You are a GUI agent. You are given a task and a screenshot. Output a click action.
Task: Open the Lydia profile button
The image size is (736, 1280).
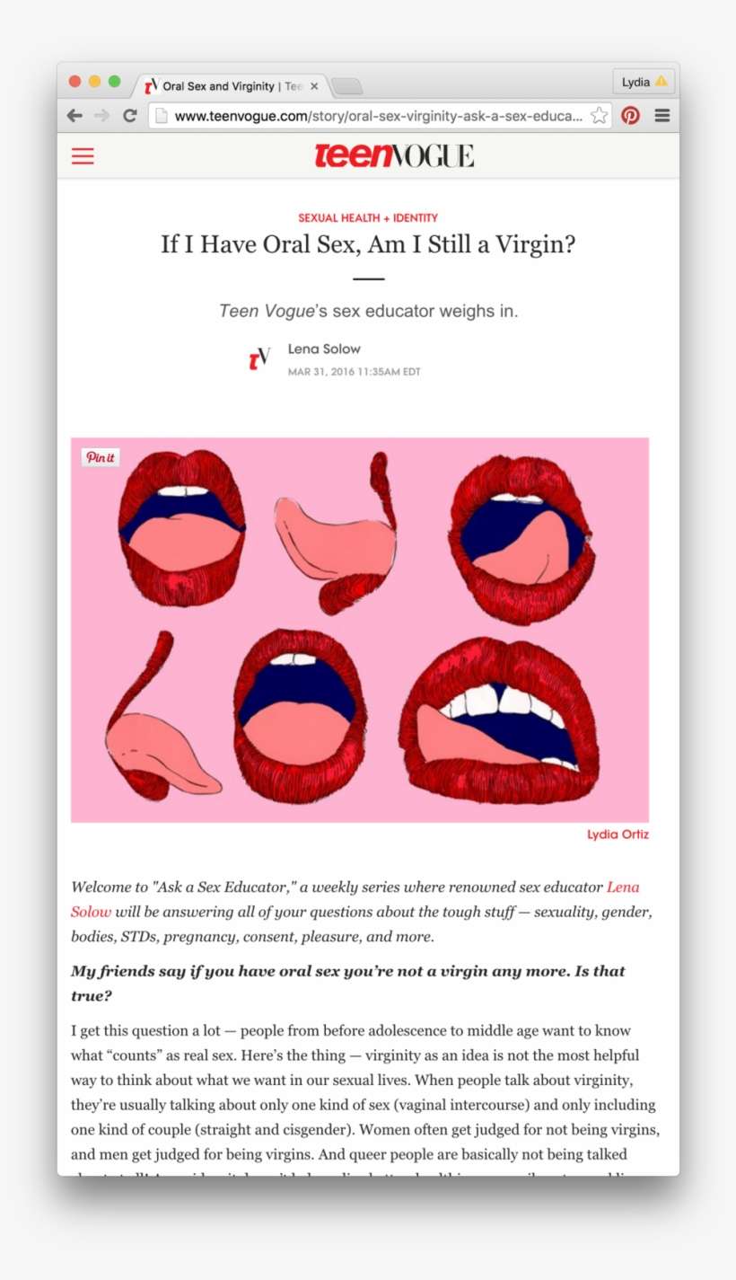pos(644,82)
